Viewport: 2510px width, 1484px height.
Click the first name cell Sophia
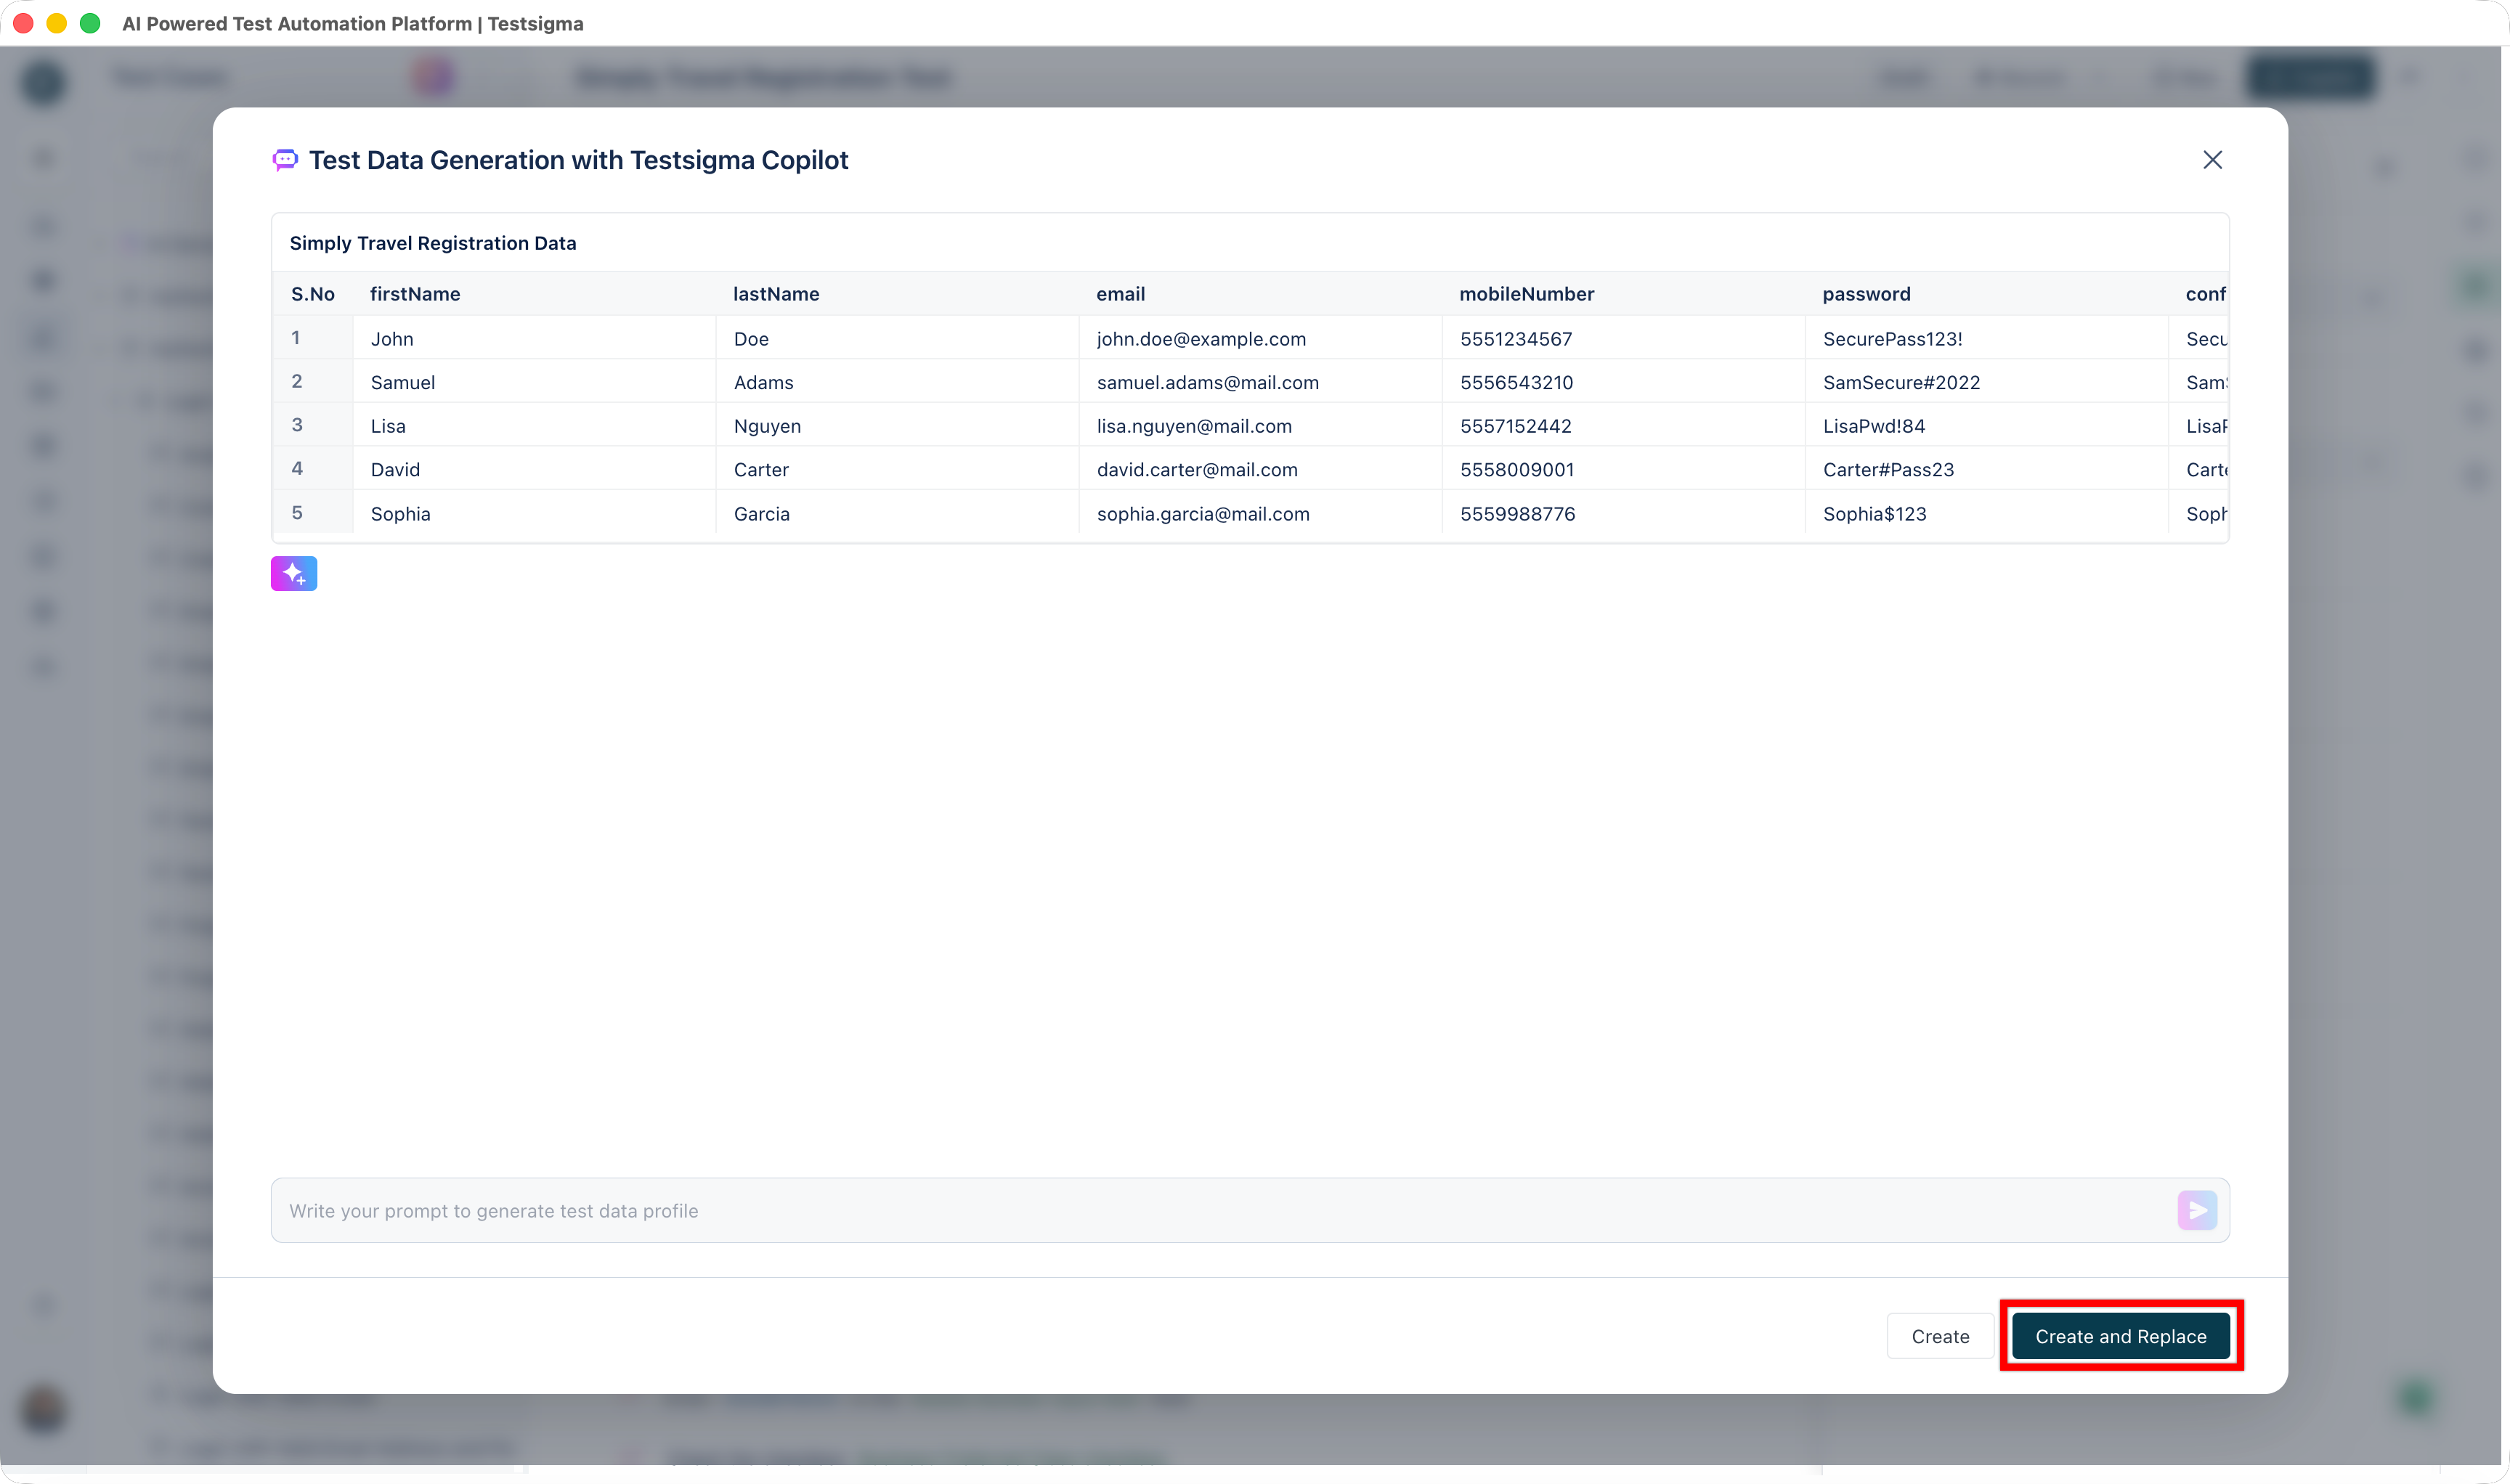(535, 513)
